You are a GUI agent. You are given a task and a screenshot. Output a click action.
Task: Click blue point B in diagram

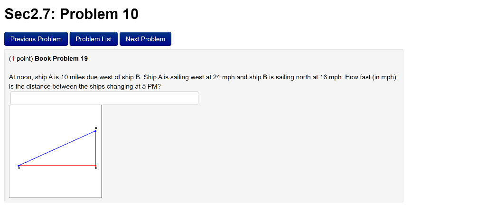(x=95, y=131)
